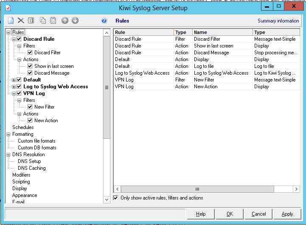306x225 pixels.
Task: Collapse the Rules root node
Action: coord(8,32)
